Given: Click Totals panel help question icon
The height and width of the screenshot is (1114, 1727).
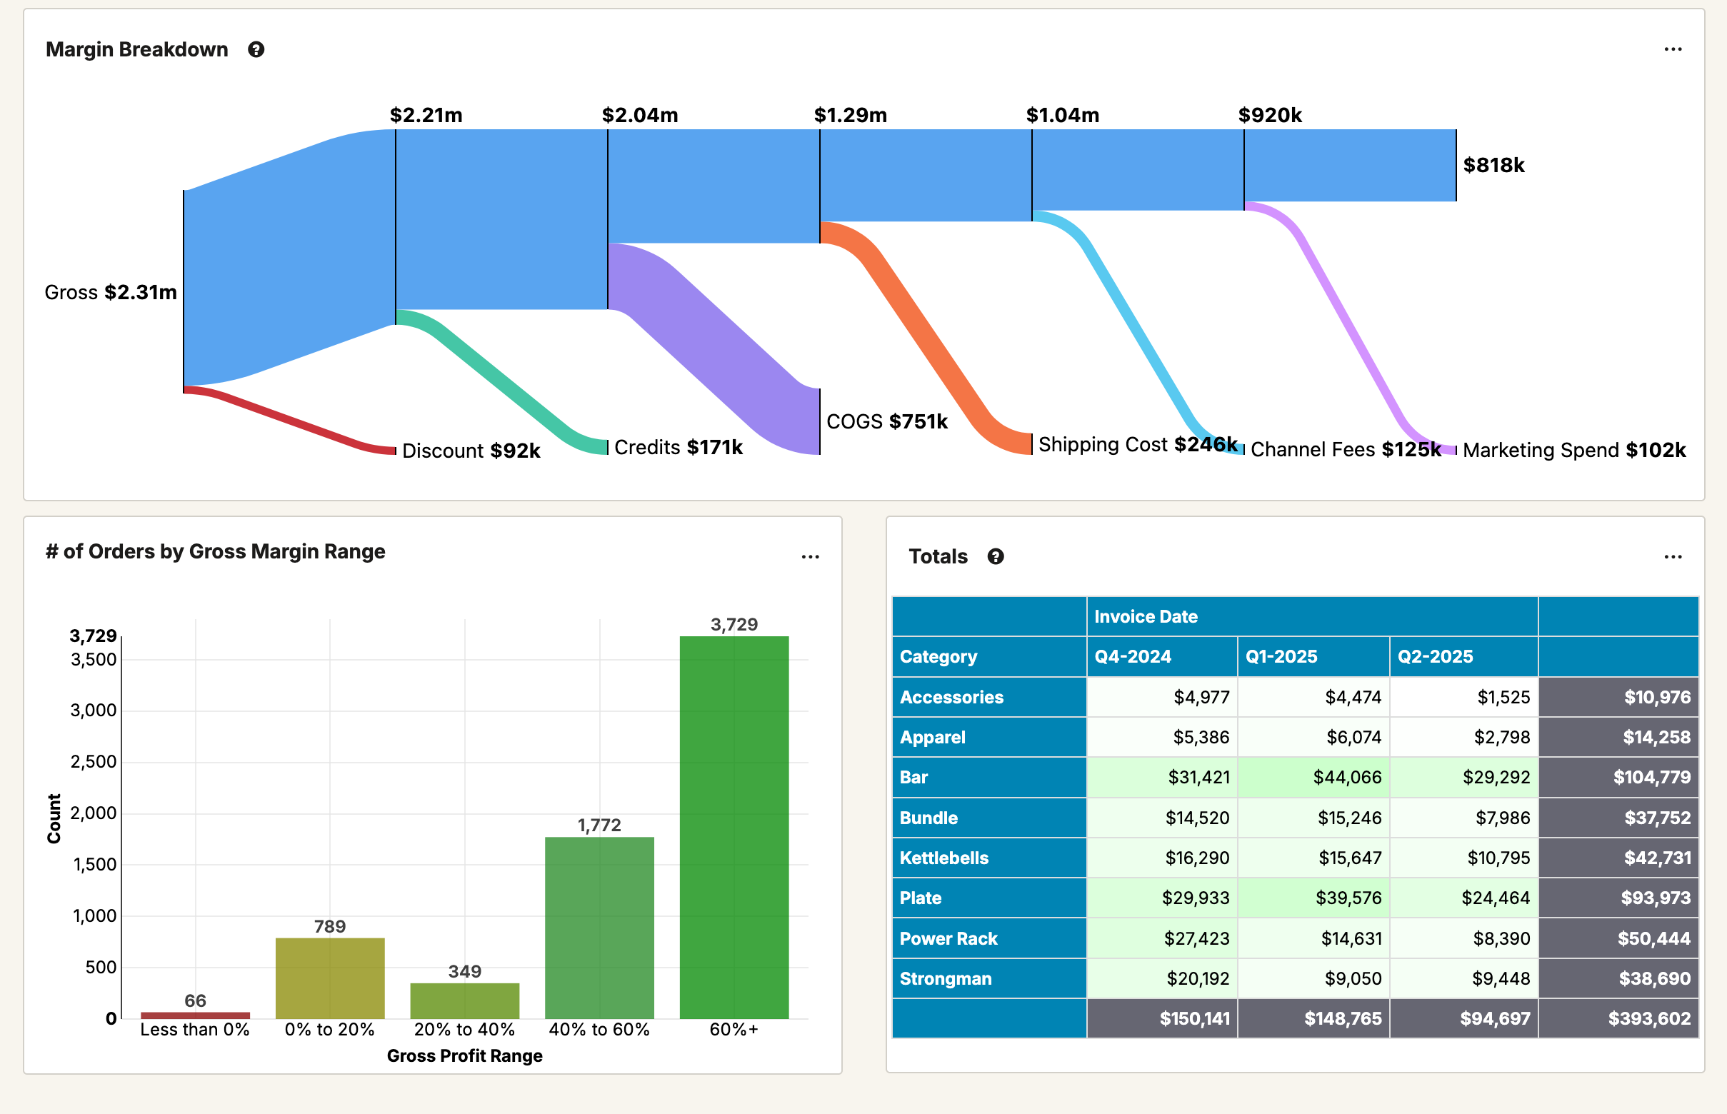Looking at the screenshot, I should click(995, 556).
